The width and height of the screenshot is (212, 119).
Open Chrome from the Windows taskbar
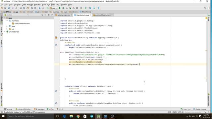pos(78,116)
